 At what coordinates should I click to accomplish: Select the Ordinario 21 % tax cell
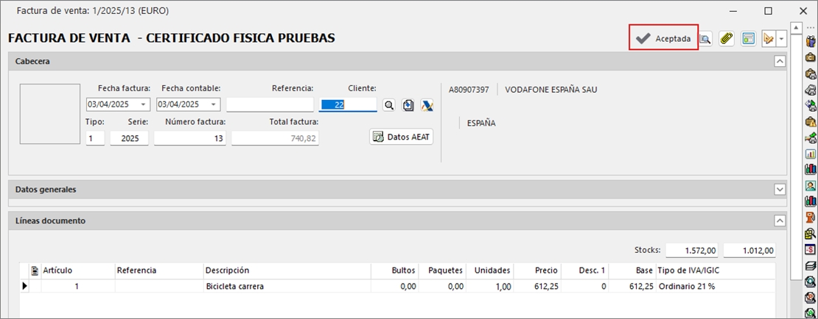coord(716,286)
